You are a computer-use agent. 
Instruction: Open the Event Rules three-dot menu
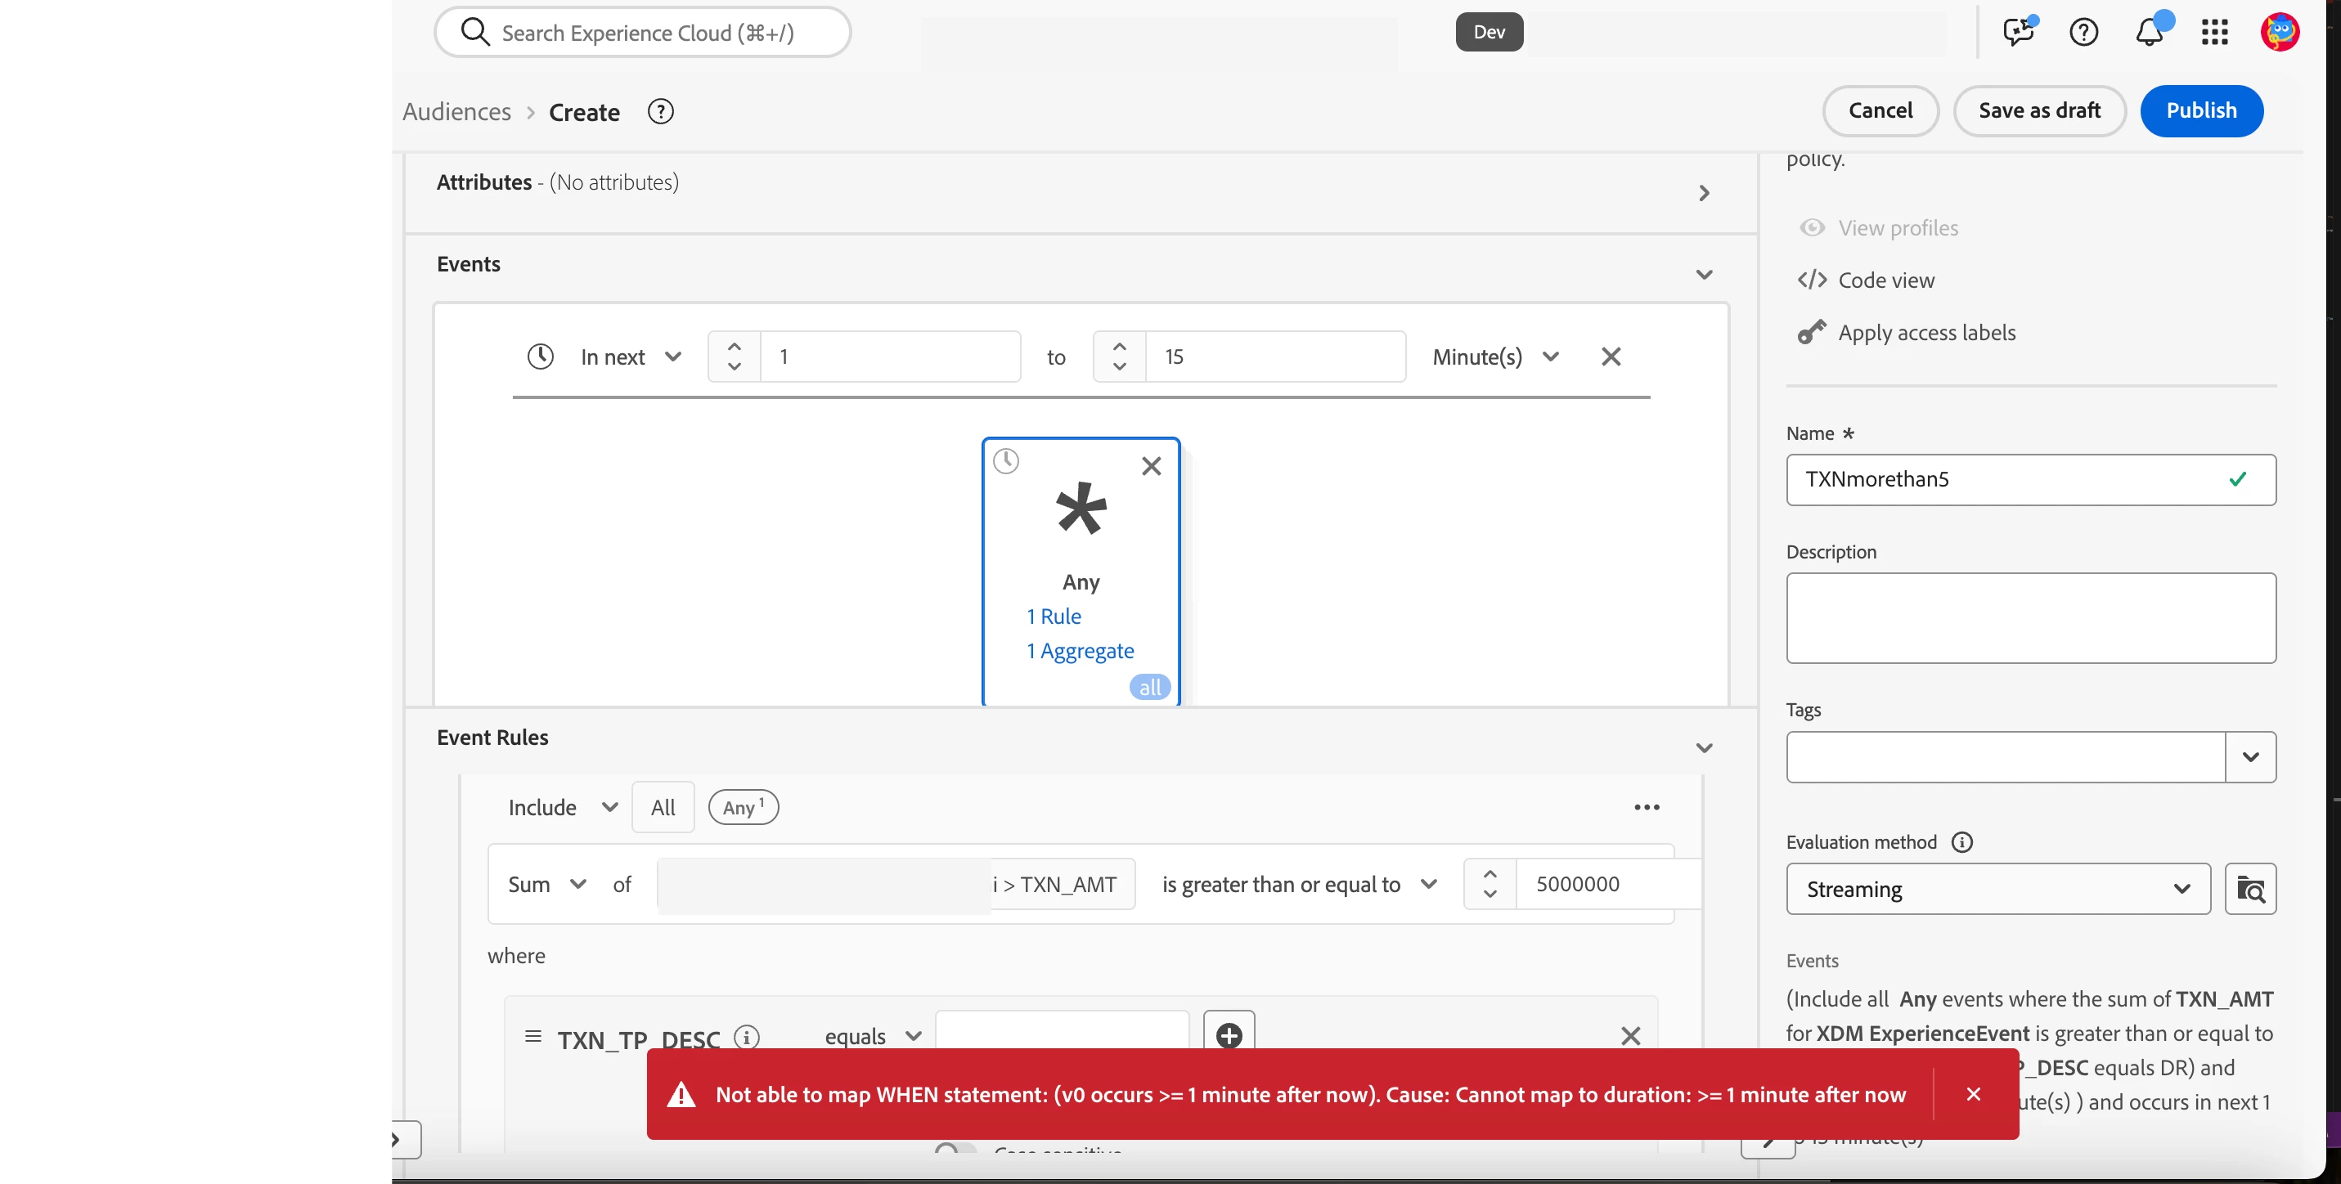coord(1647,807)
